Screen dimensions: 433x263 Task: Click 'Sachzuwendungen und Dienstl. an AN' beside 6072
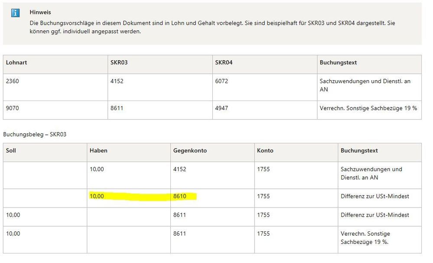click(x=365, y=85)
